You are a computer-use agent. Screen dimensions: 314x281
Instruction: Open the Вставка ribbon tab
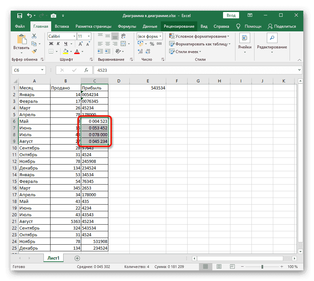point(62,26)
